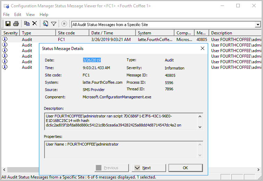Viewport: 263px width, 181px height.
Task: Open the View menu
Action: click(30, 15)
